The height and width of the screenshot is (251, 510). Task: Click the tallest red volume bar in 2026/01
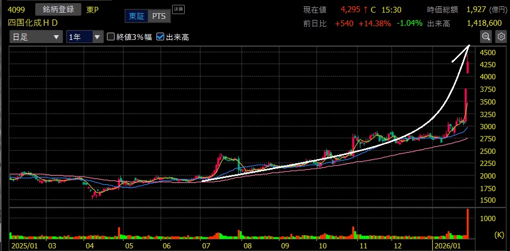coord(467,223)
